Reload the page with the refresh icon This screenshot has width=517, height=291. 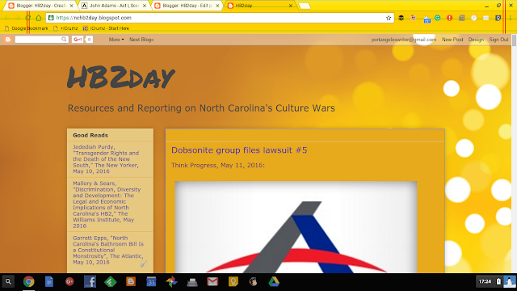27,18
